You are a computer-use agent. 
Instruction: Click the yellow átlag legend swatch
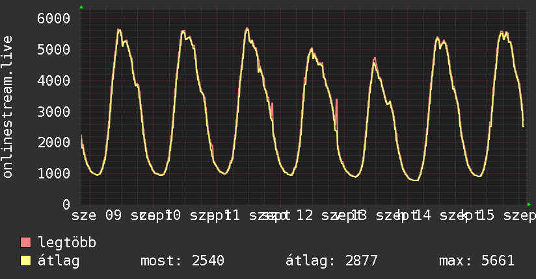click(x=25, y=261)
